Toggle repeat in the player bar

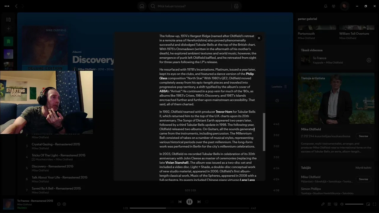tap(207, 202)
